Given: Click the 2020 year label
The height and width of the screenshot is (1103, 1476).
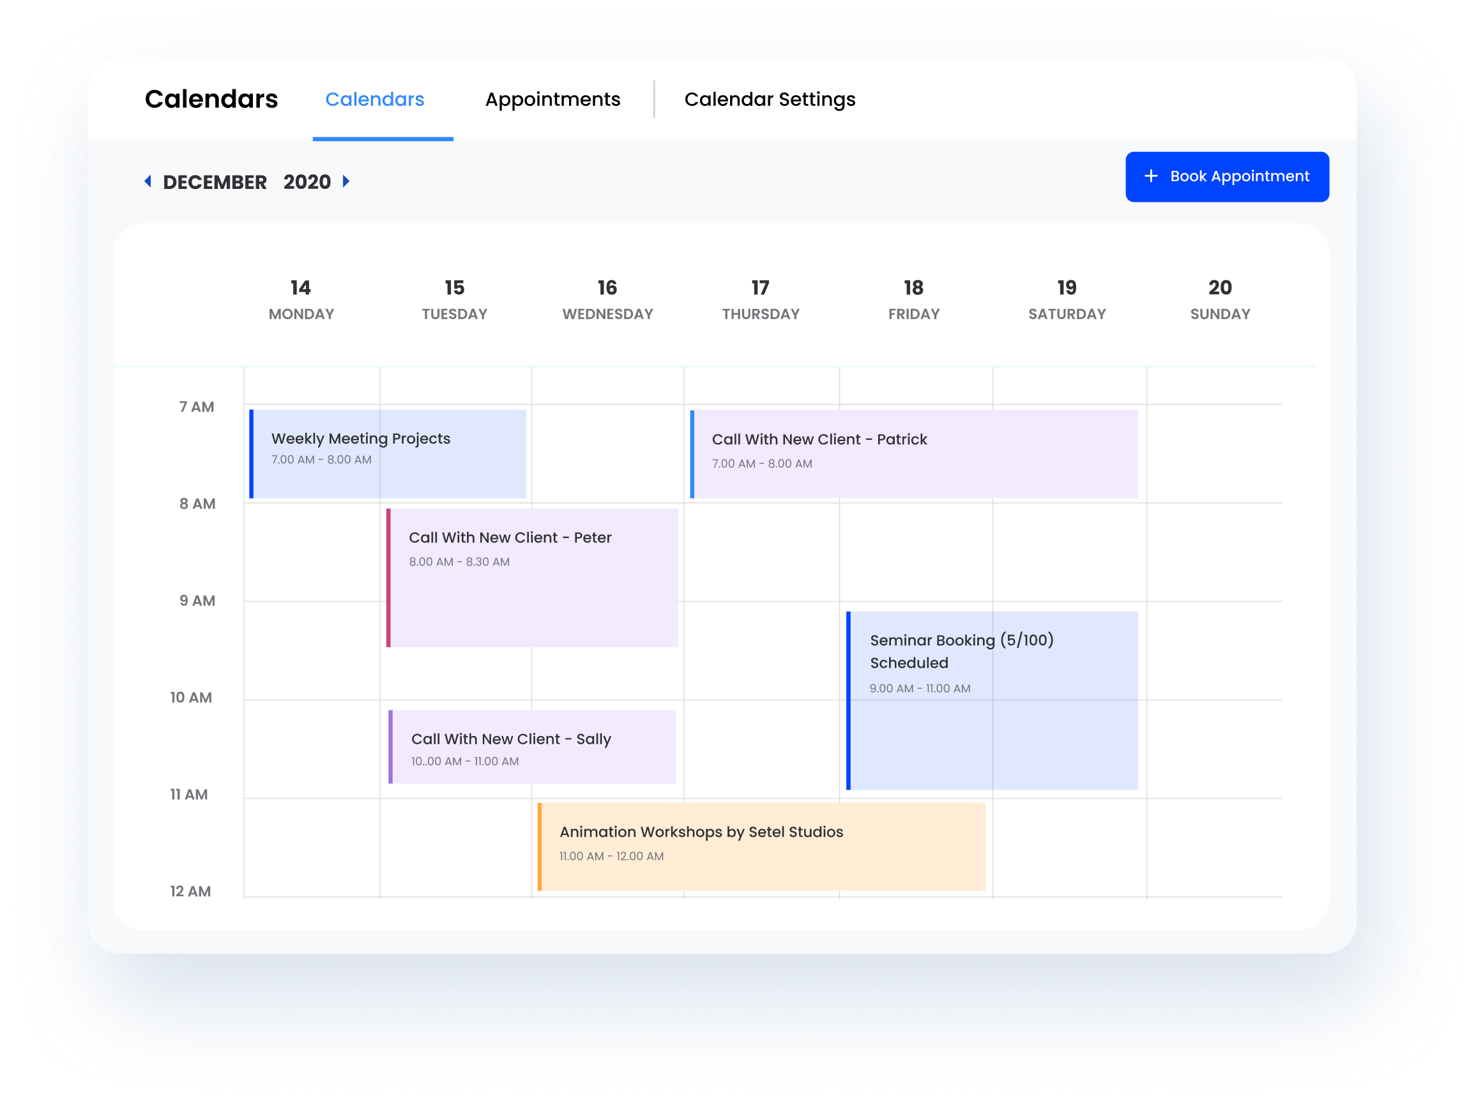Looking at the screenshot, I should pyautogui.click(x=307, y=182).
